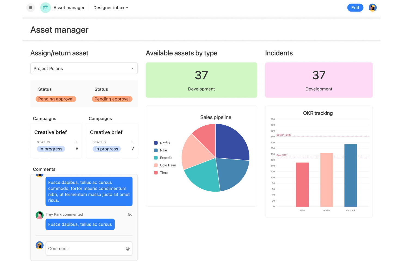
Task: Click the 'Nike' legend label
Action: (x=163, y=150)
